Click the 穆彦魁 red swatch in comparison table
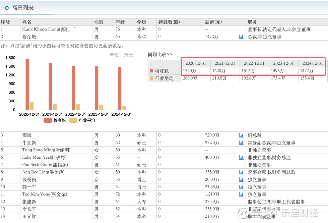Viewport: 328px width, 223px height. (x=151, y=71)
